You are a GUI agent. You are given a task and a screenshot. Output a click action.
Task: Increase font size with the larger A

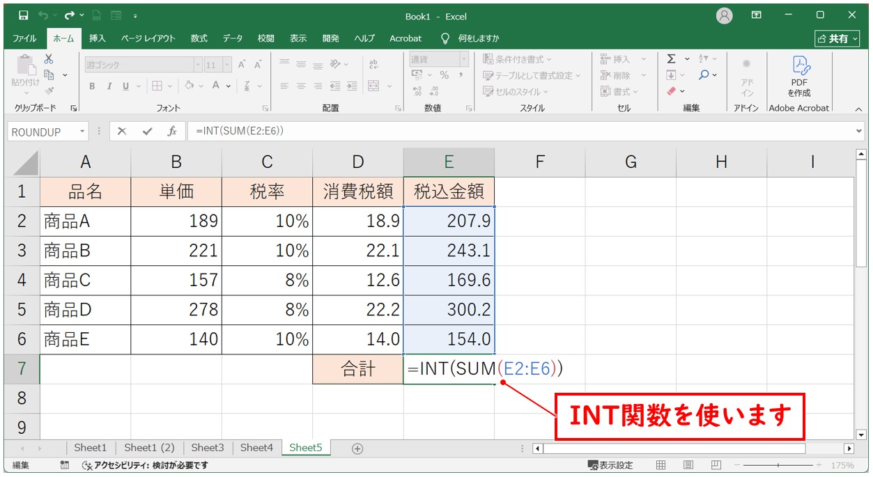242,65
